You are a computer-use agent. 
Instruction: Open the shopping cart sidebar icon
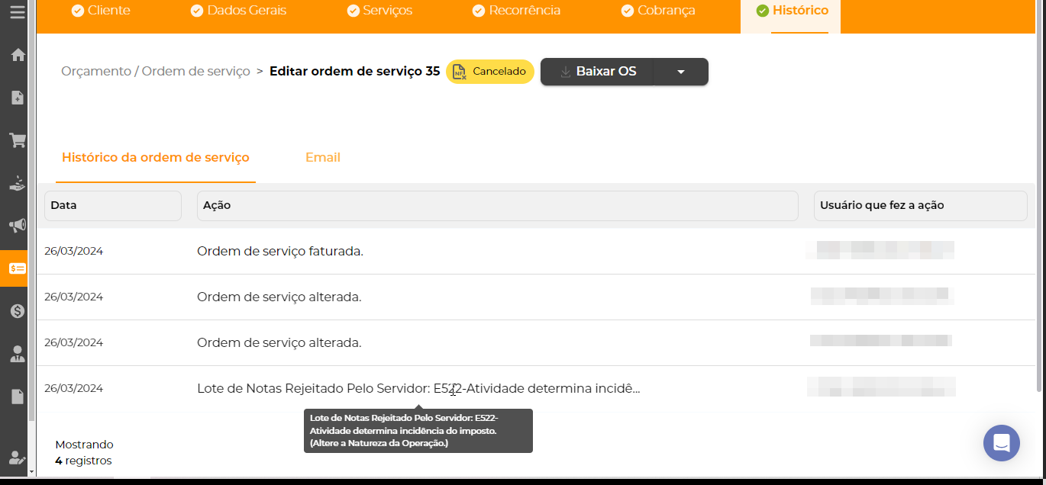click(17, 140)
